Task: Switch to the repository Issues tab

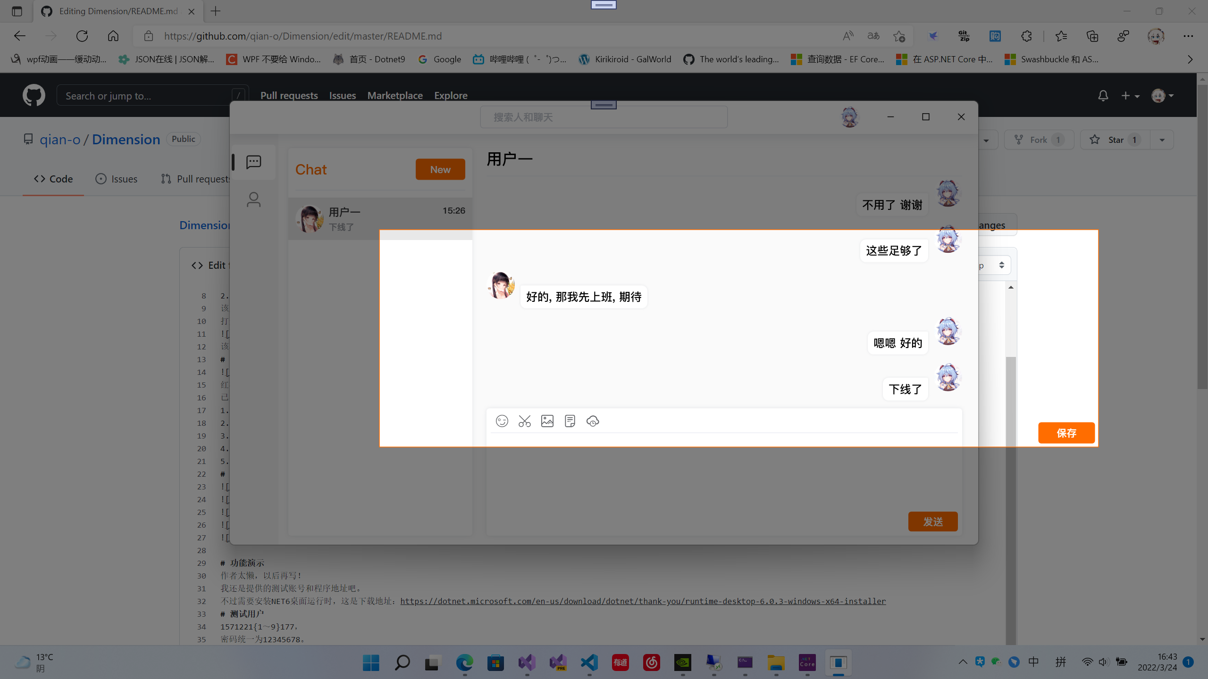Action: coord(116,179)
